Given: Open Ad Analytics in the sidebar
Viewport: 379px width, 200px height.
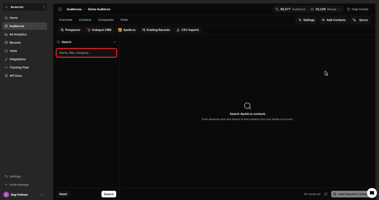Looking at the screenshot, I should tap(25, 34).
